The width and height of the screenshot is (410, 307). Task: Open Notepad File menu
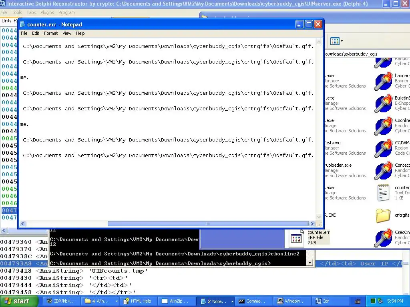tap(24, 33)
